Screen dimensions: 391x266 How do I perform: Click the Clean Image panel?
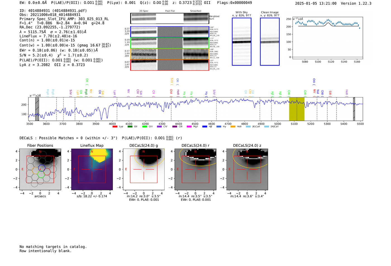point(270,42)
